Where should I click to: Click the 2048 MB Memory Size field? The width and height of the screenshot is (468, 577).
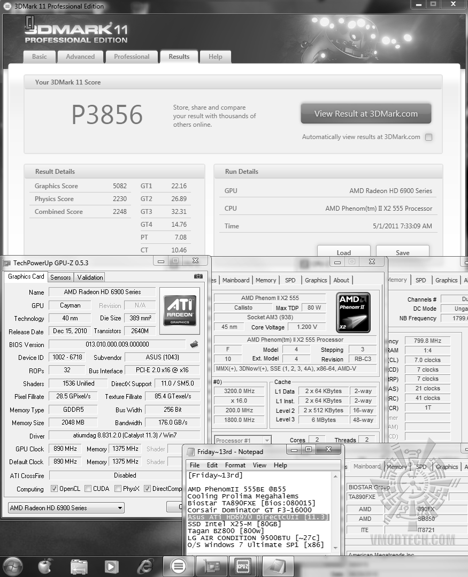[73, 422]
